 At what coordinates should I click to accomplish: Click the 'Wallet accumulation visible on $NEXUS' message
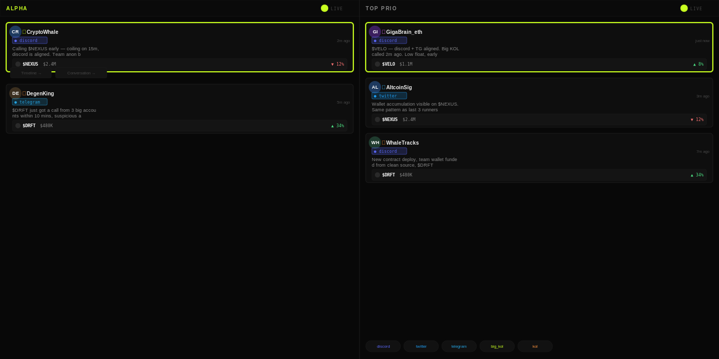pyautogui.click(x=415, y=107)
